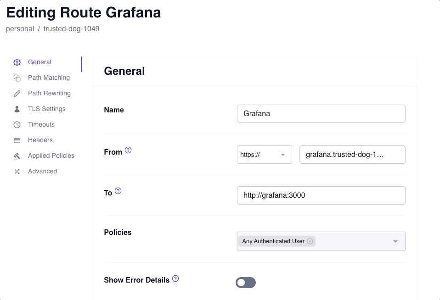Enable the Show Error Details toggle

[x=246, y=283]
